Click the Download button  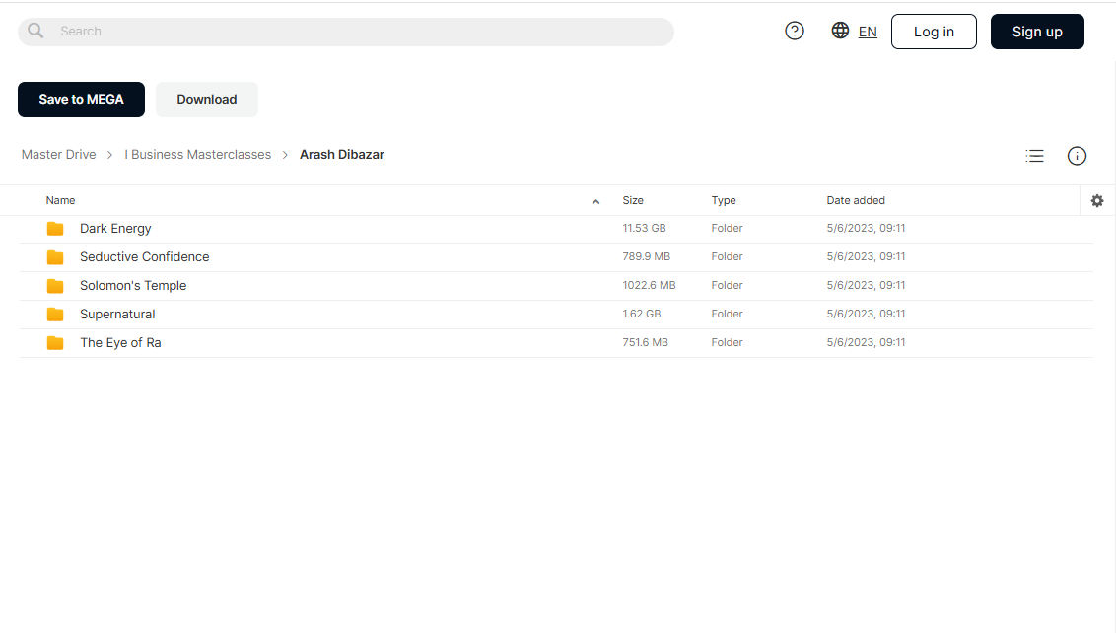coord(207,100)
